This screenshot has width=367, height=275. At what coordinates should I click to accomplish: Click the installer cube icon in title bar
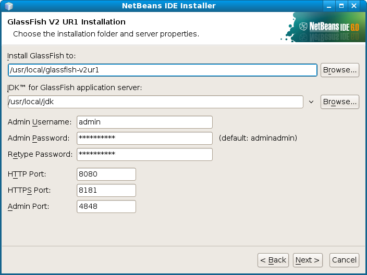click(9, 6)
